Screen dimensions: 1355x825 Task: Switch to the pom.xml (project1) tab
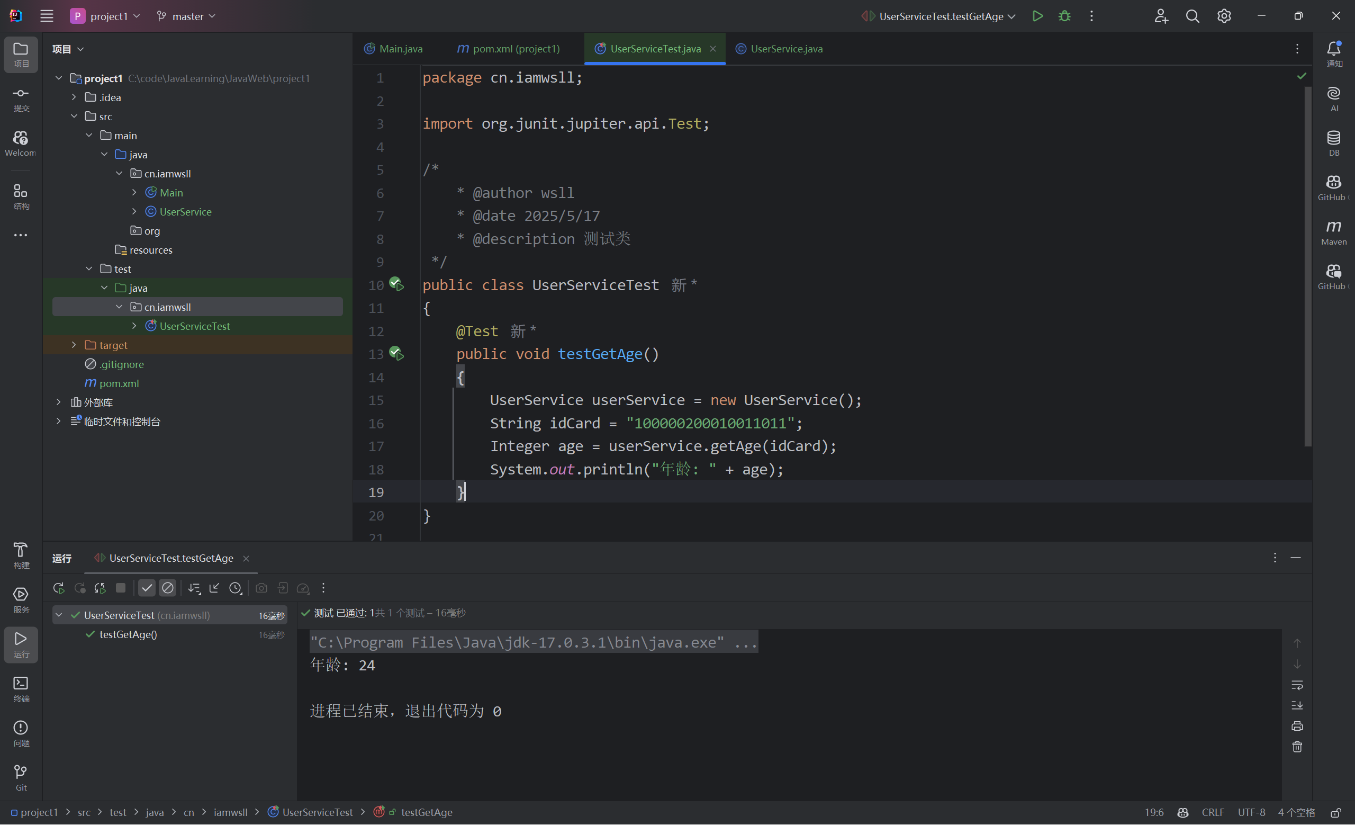(516, 49)
